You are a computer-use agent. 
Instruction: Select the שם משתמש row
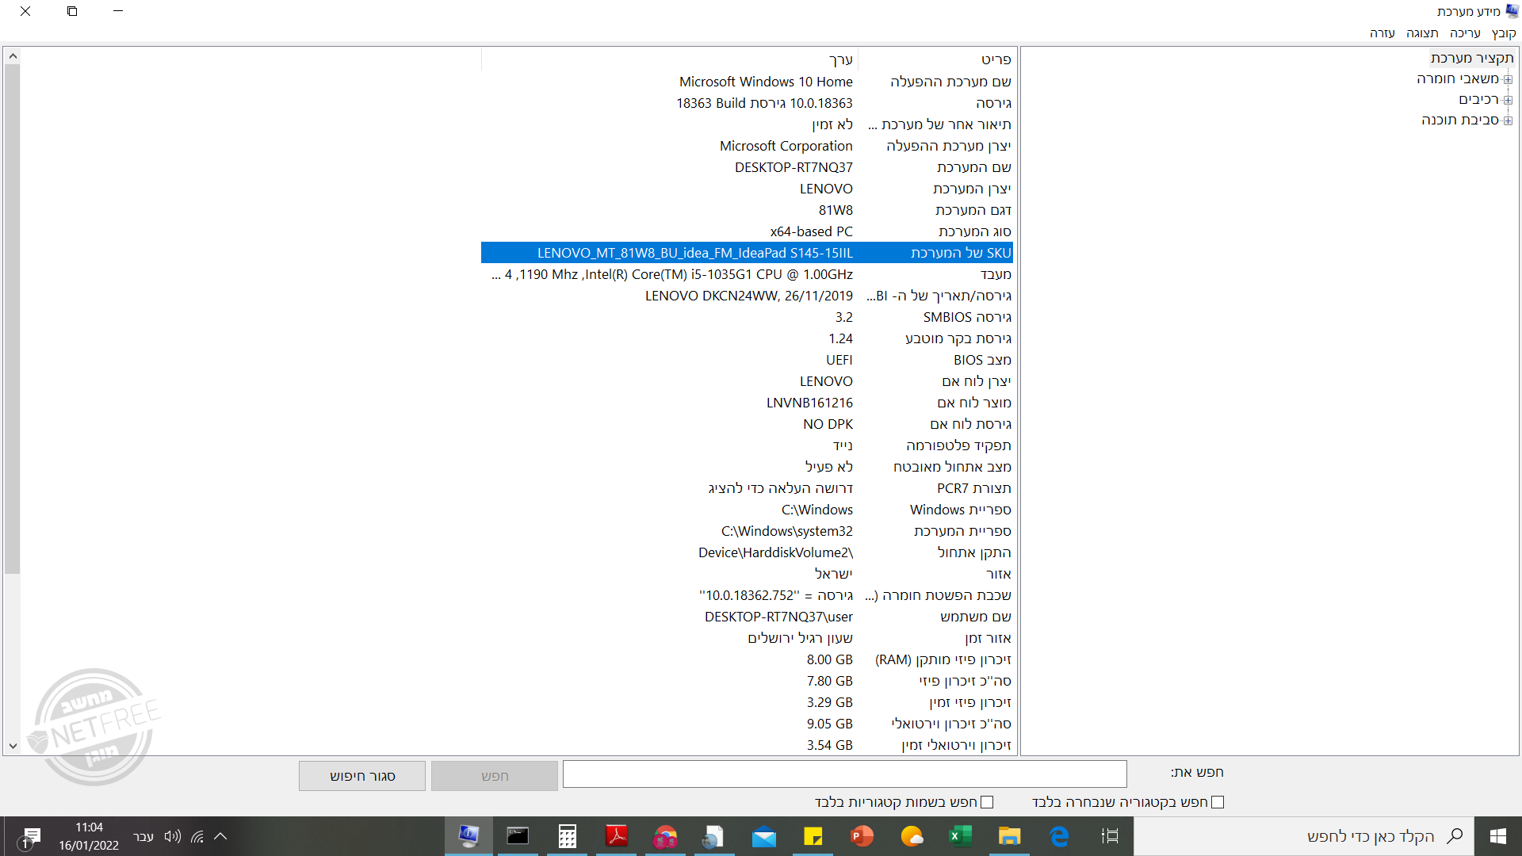click(x=747, y=617)
